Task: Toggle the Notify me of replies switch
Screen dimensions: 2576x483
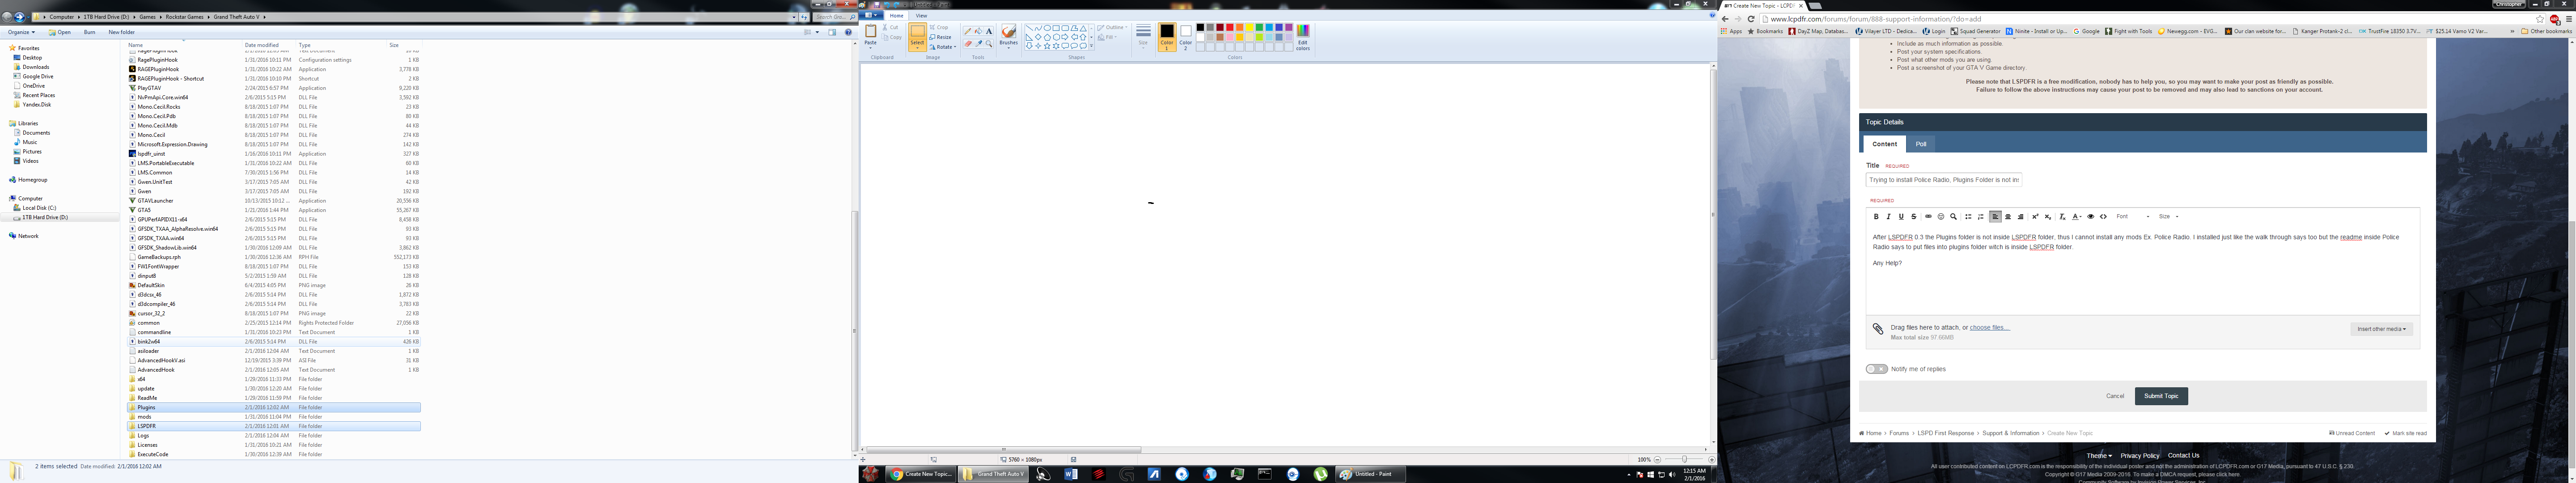Action: coord(1876,369)
